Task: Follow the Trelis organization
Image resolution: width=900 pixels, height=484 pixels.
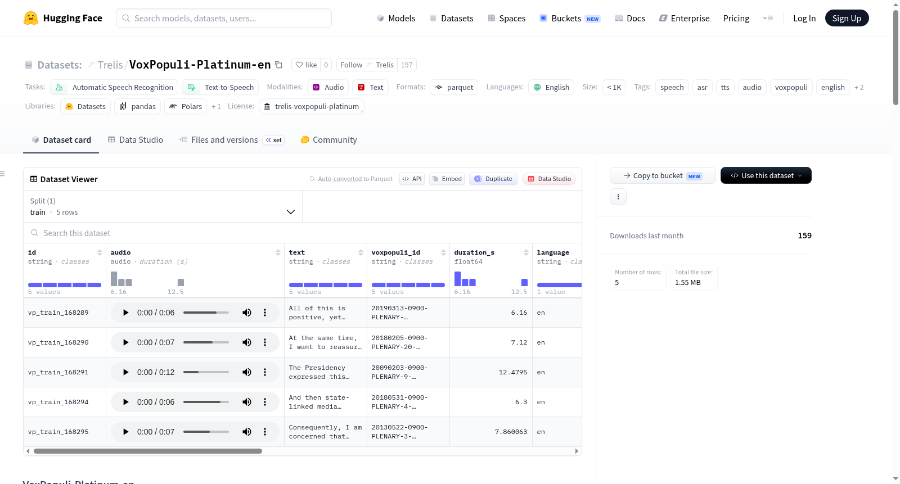Action: point(367,65)
